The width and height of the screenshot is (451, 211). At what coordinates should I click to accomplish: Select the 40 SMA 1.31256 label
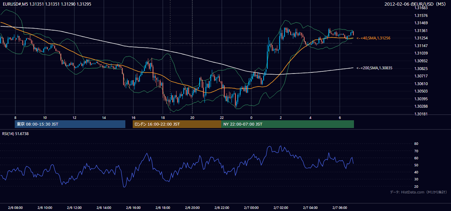point(373,38)
